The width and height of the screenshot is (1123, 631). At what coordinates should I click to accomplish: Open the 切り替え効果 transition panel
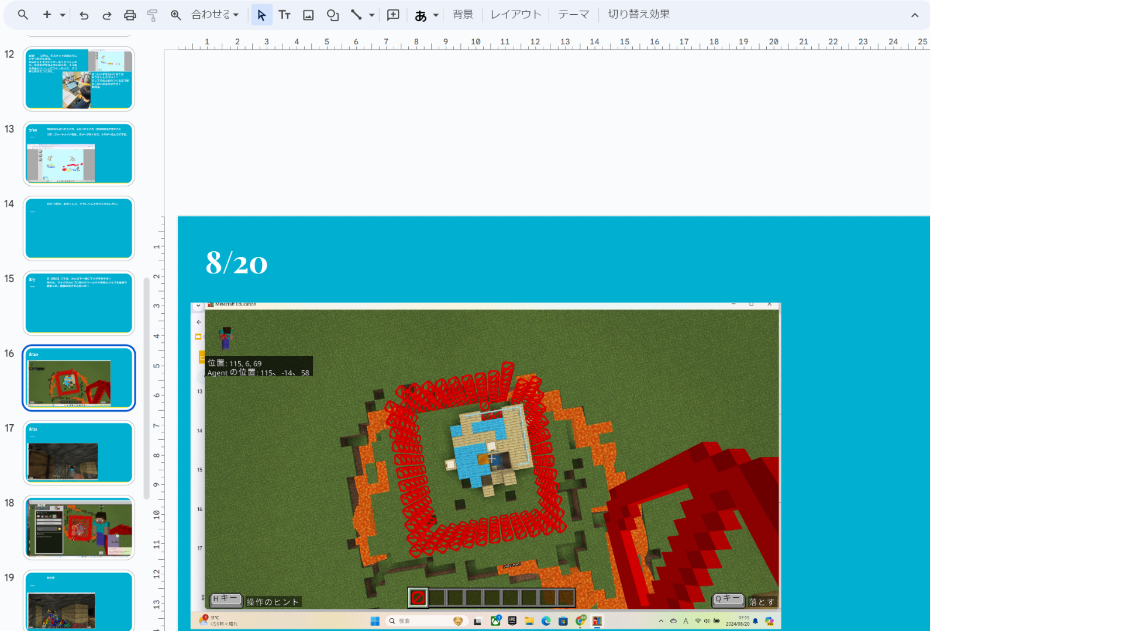tap(639, 15)
